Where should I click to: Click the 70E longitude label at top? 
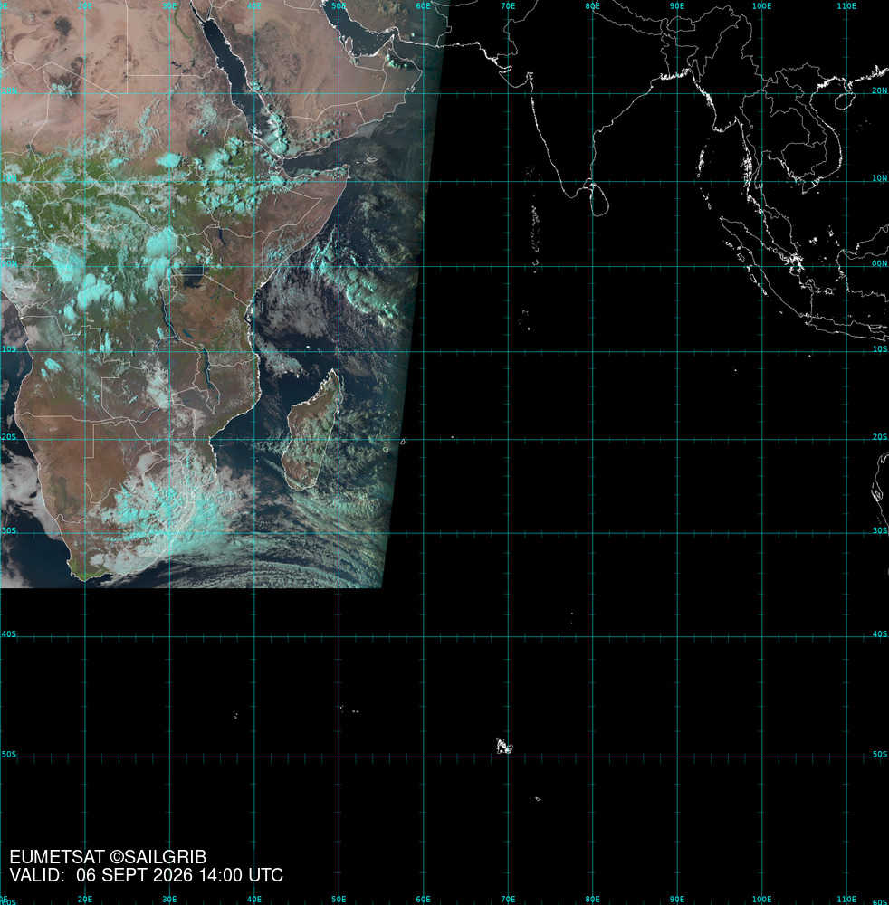(x=508, y=5)
